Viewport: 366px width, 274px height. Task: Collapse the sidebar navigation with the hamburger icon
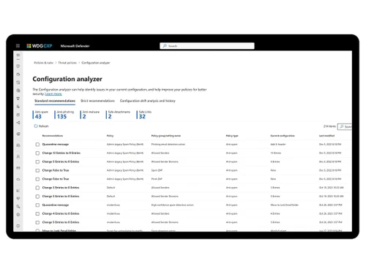click(18, 55)
